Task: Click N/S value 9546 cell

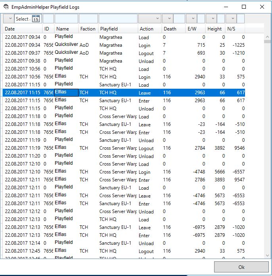Action: [x=239, y=148]
